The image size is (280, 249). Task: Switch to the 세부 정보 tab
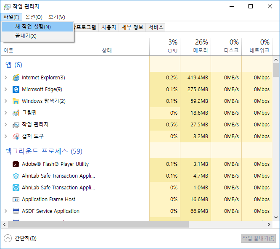(132, 27)
